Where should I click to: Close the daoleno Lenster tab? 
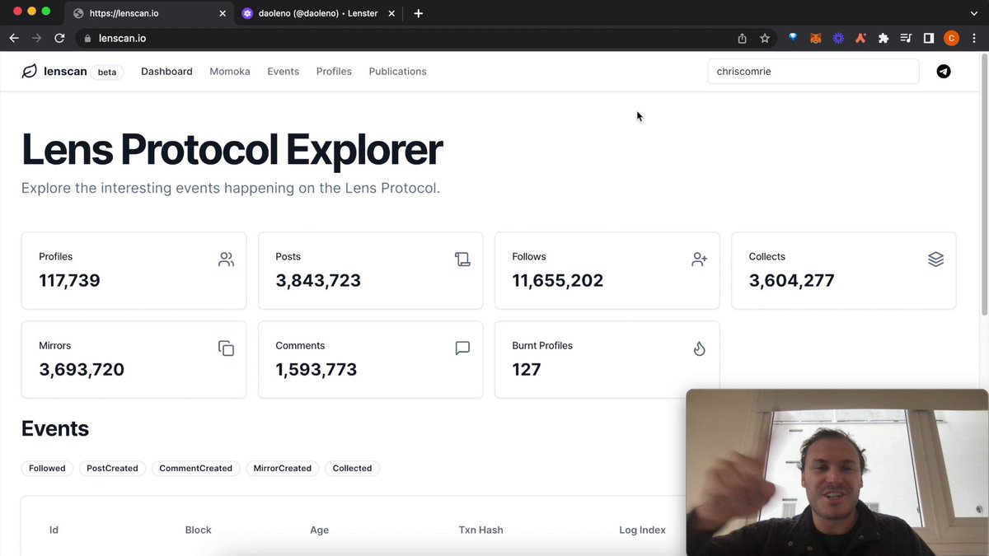point(392,13)
